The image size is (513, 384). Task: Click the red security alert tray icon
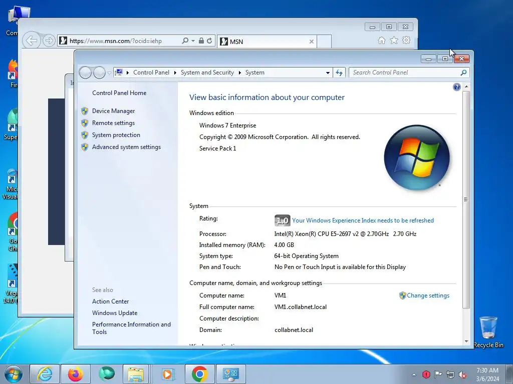426,374
